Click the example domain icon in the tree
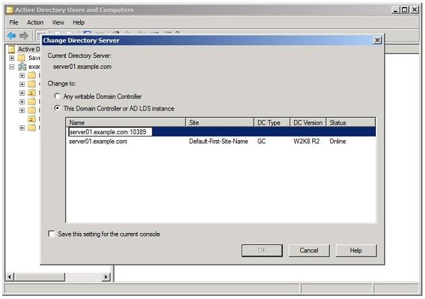The height and width of the screenshot is (299, 425). 22,67
